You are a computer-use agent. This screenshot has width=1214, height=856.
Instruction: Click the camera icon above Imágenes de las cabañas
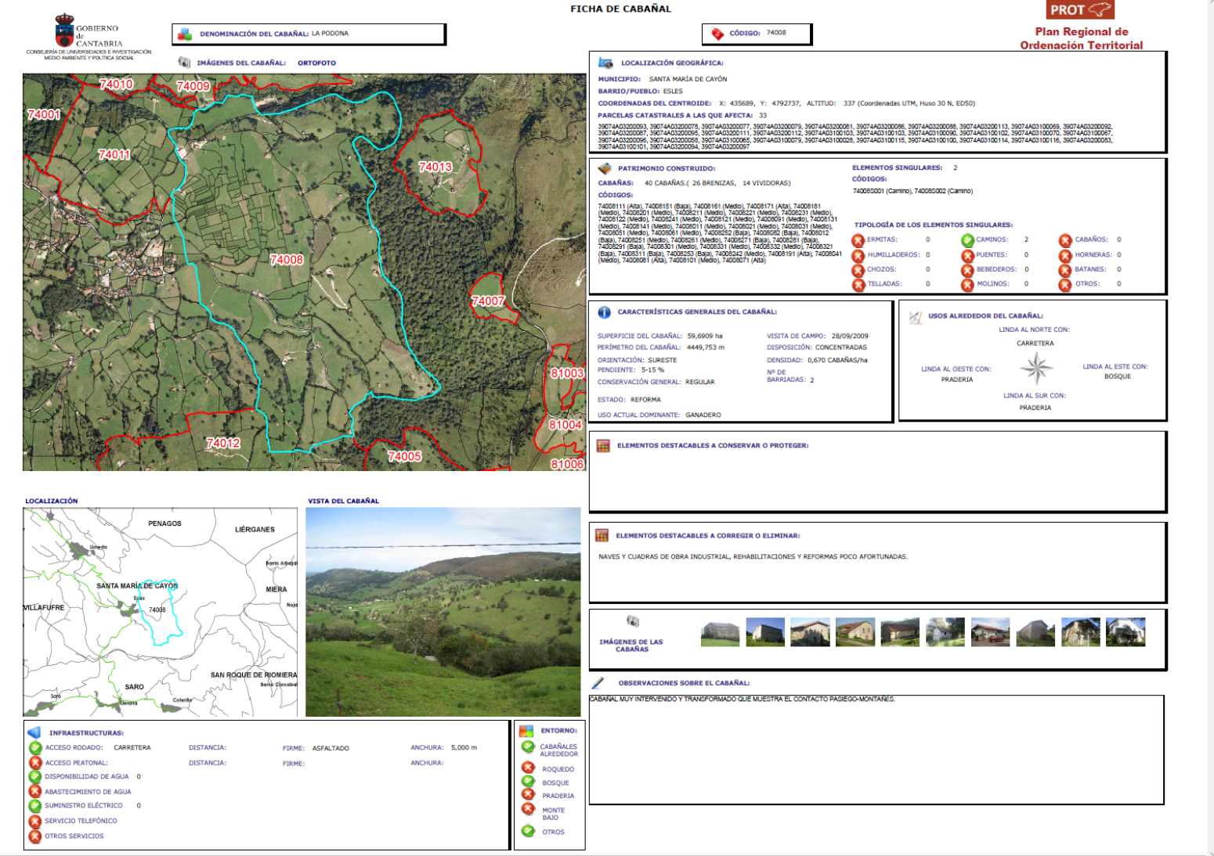tap(633, 621)
